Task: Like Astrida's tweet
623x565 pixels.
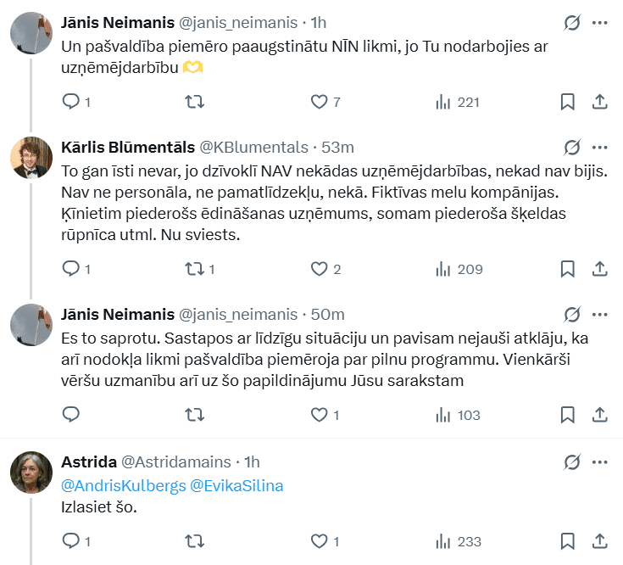Action: coord(320,540)
